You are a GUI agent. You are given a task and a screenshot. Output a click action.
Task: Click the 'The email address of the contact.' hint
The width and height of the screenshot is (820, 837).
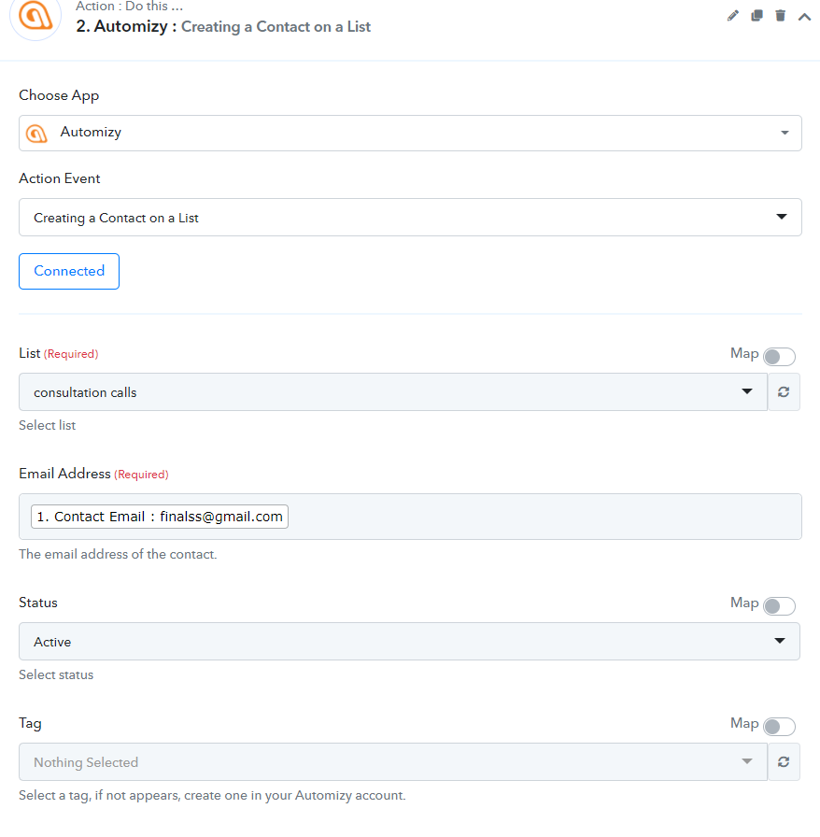pyautogui.click(x=118, y=554)
